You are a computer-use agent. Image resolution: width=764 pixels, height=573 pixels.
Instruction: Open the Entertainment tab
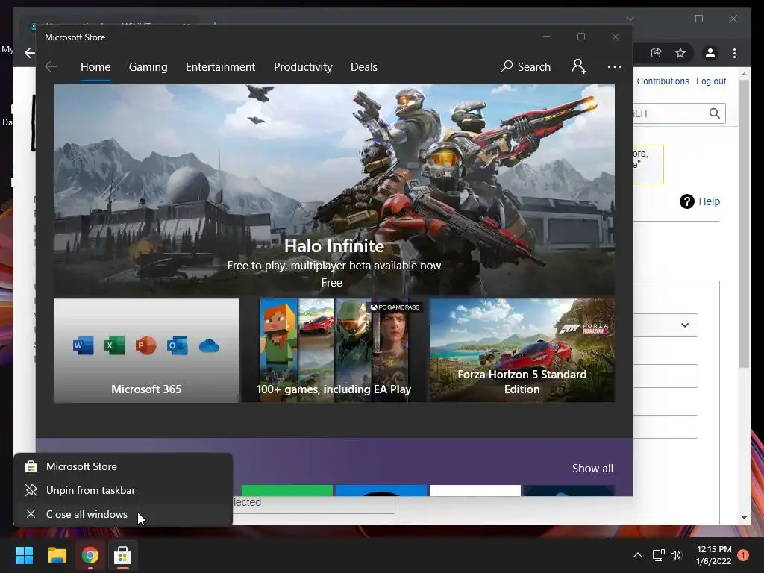(220, 67)
